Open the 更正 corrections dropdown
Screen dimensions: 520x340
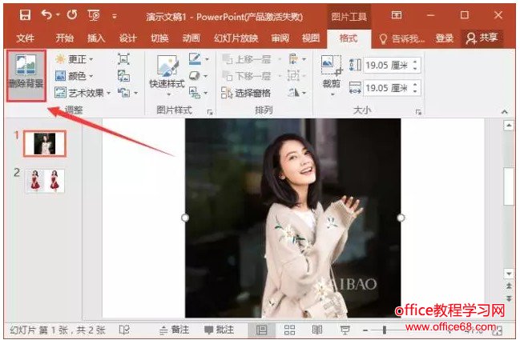(75, 59)
